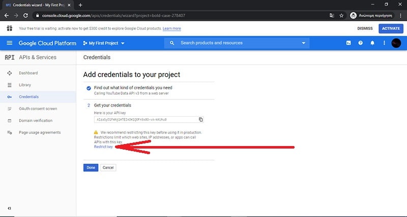Click the Restrict key link
407x217 pixels.
pos(103,147)
